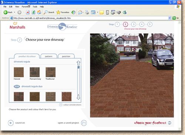Click the computer screens toolbar icon

pos(113,12)
